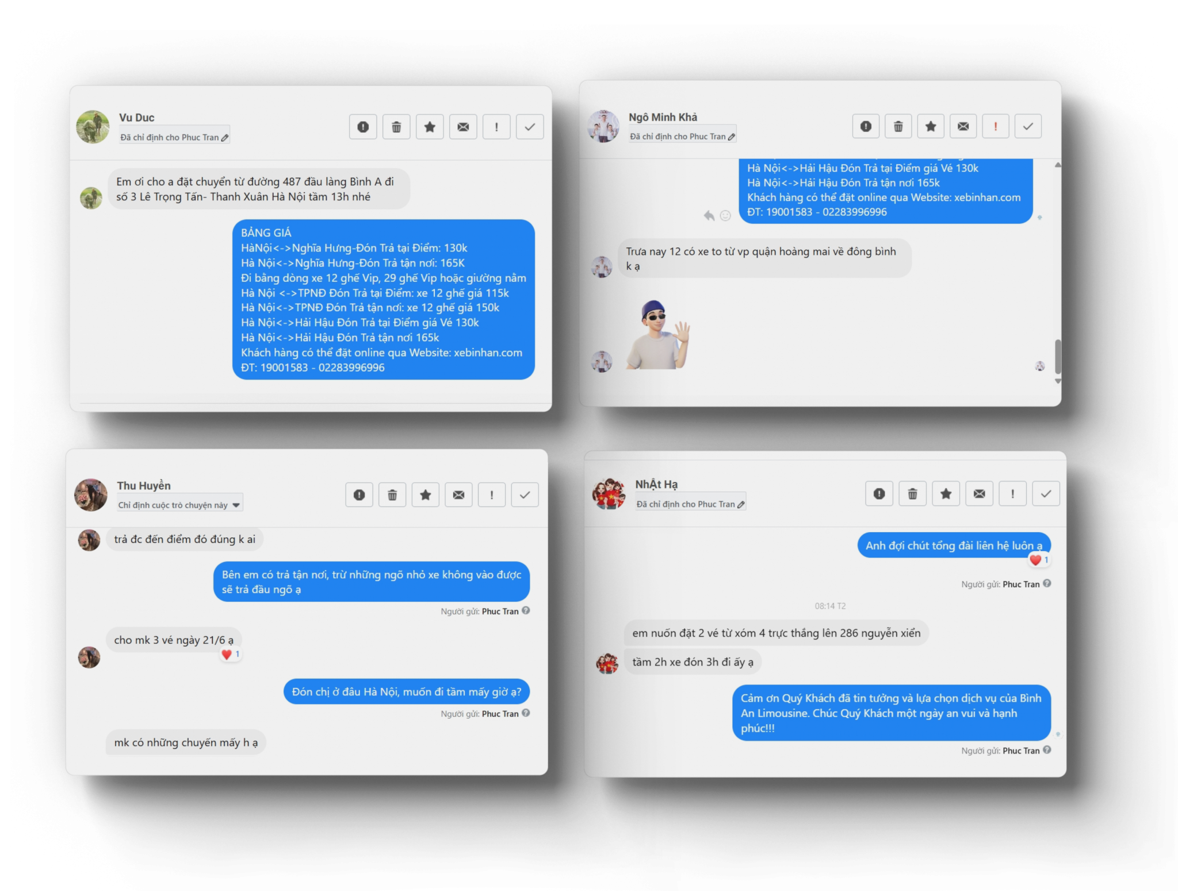The height and width of the screenshot is (891, 1178).
Task: Star the NhẬt Hạ conversation
Action: pyautogui.click(x=946, y=494)
